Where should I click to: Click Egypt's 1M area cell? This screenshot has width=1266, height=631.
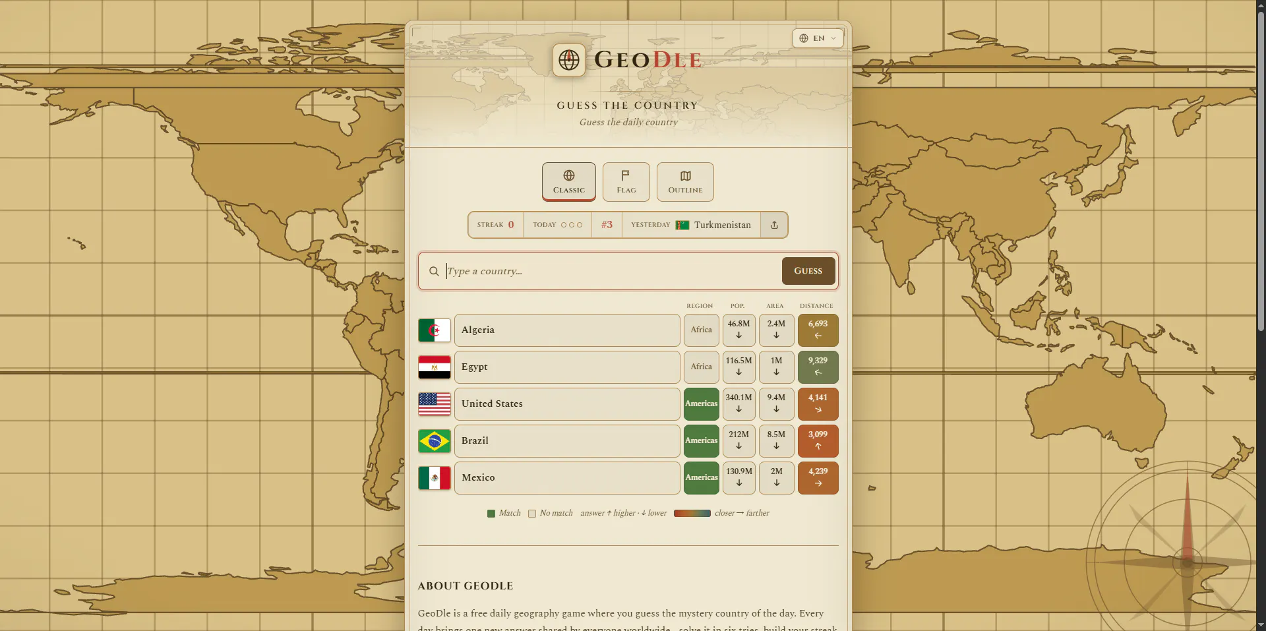(777, 367)
